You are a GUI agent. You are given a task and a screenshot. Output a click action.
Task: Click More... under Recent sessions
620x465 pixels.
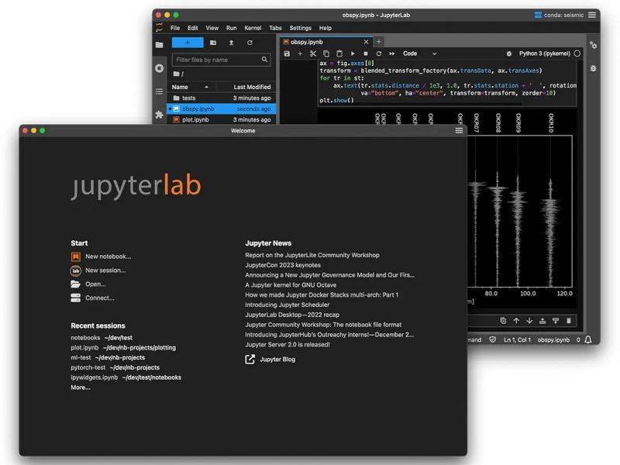coord(81,387)
